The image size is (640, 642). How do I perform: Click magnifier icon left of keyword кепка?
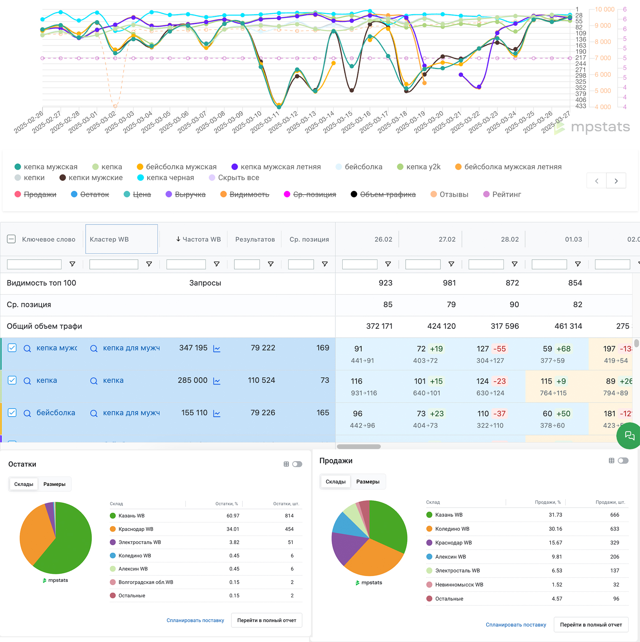click(x=27, y=381)
